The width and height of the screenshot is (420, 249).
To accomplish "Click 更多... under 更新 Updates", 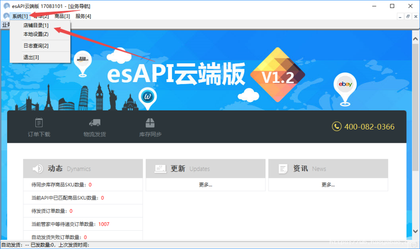I will click(206, 185).
